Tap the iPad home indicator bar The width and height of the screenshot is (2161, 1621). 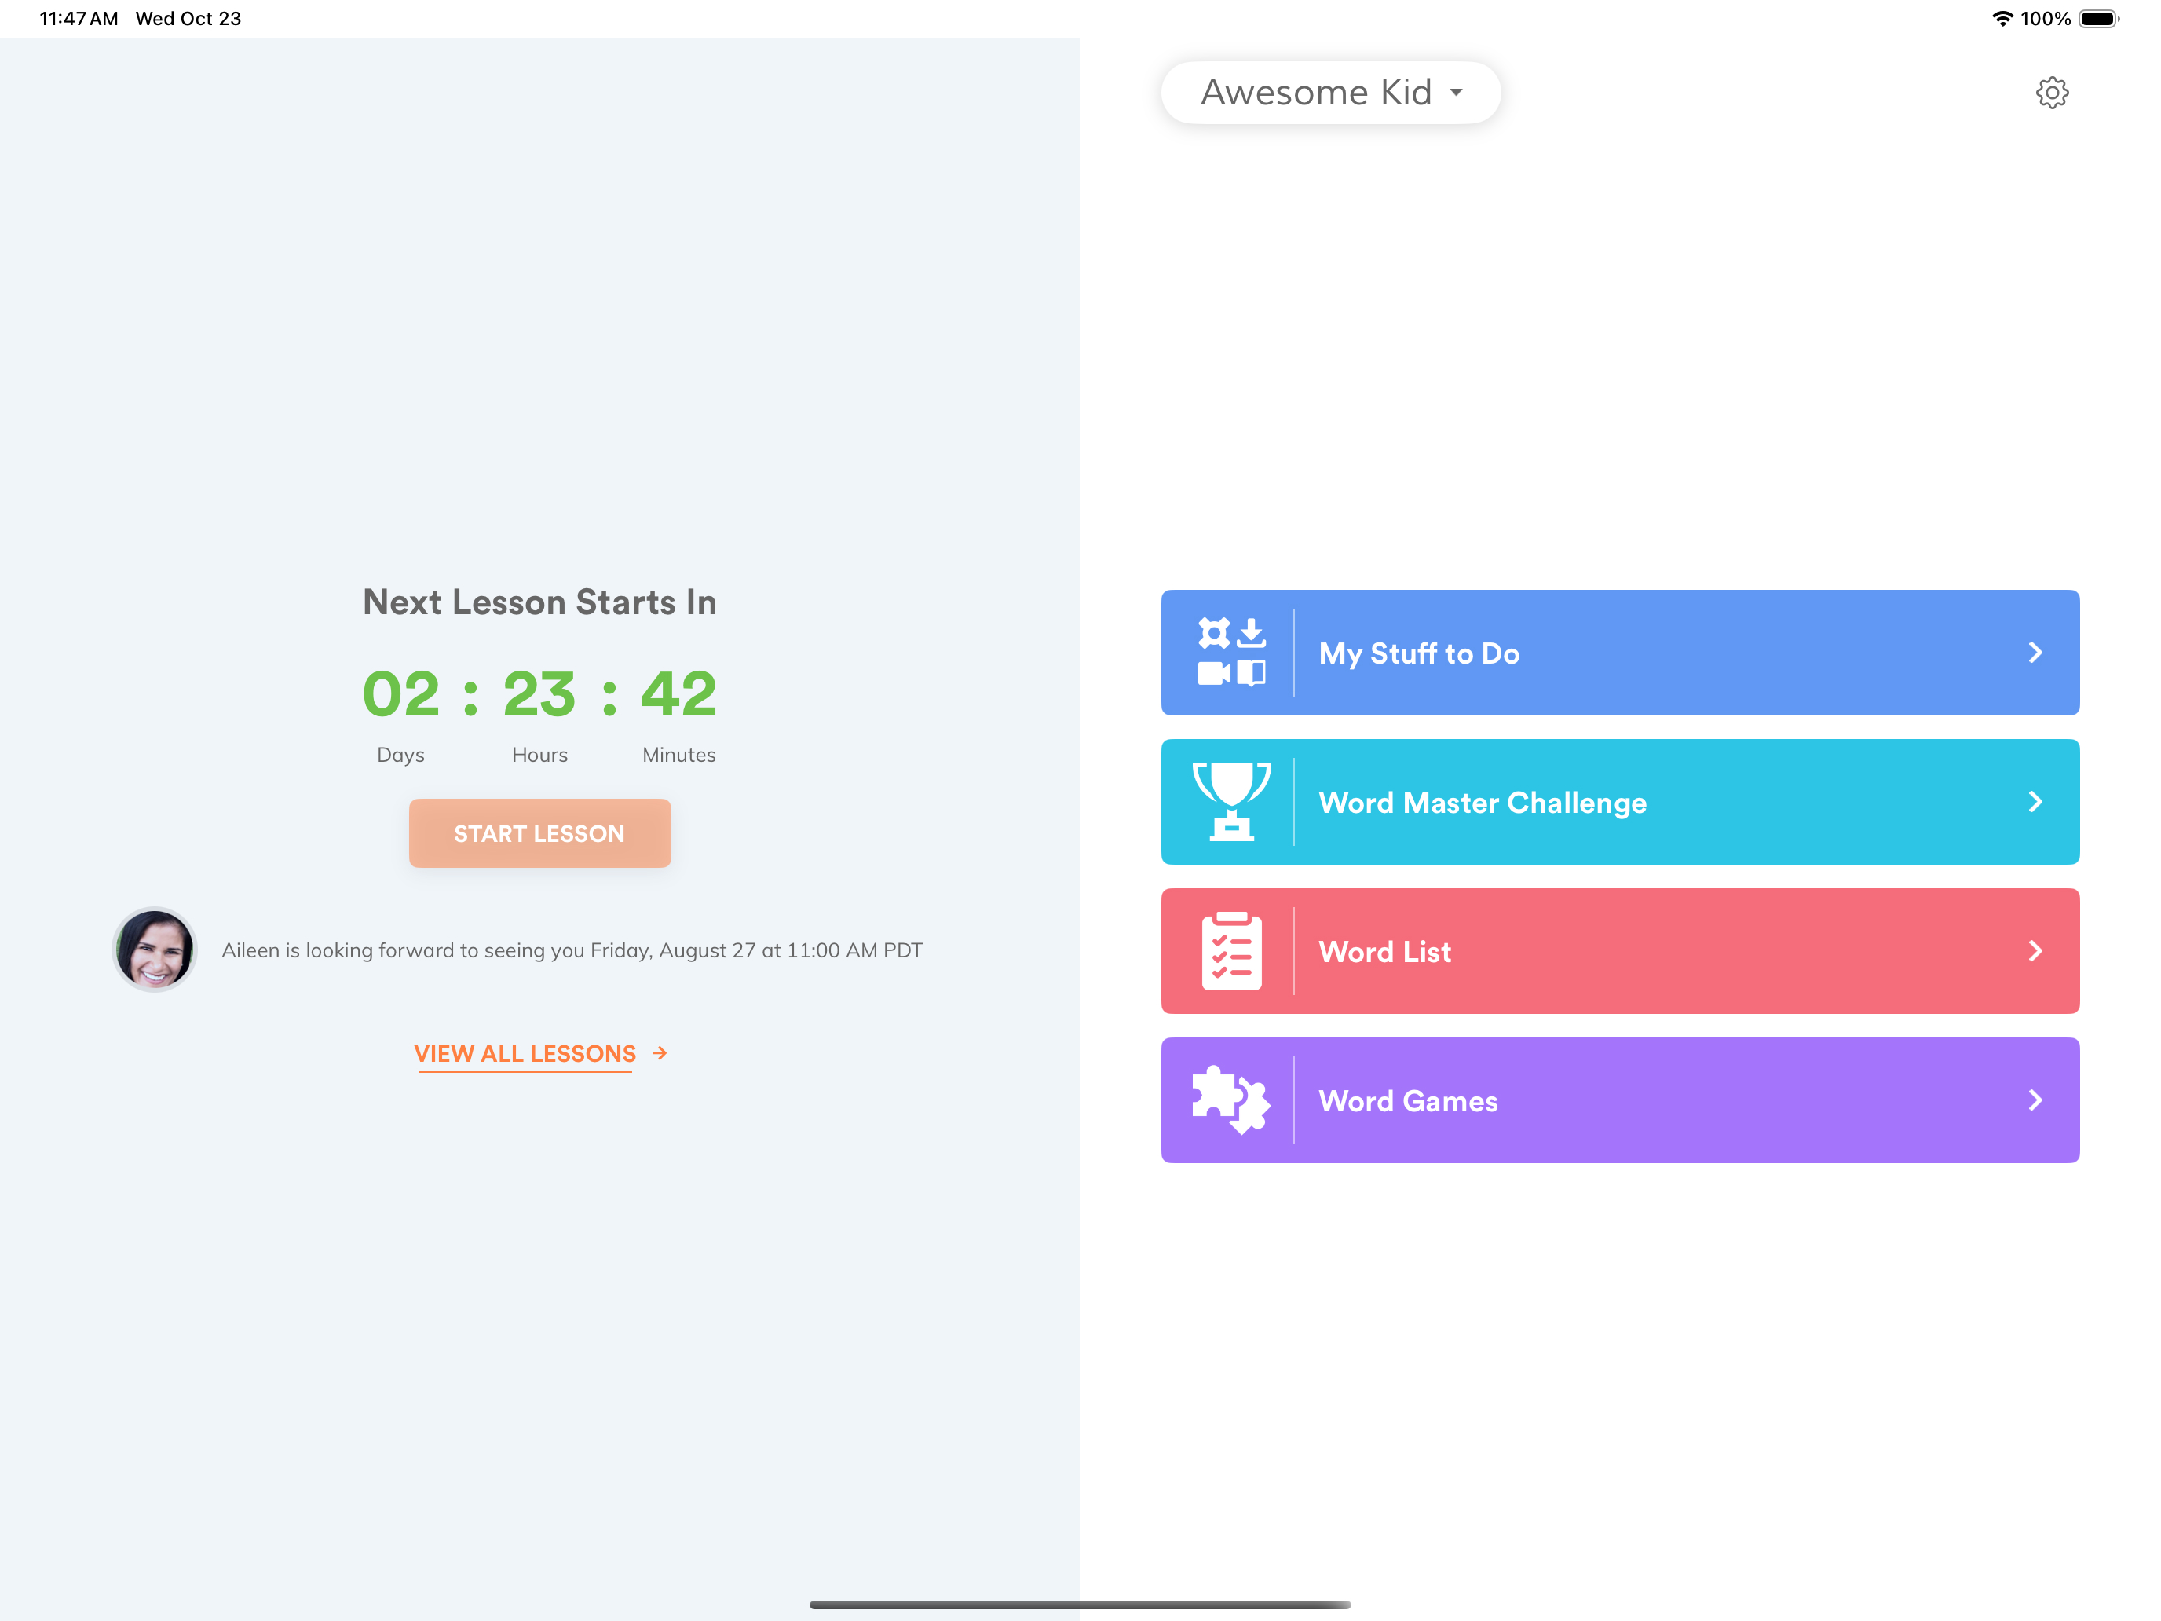click(x=1080, y=1605)
